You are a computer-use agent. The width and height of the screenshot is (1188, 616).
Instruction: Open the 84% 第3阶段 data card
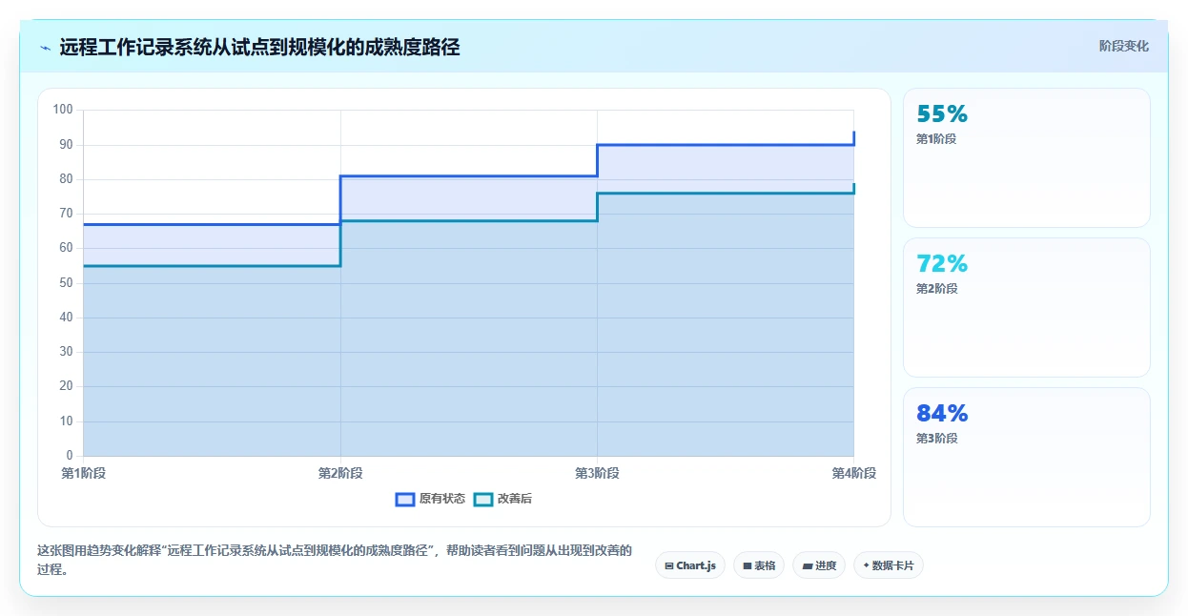pyautogui.click(x=1026, y=457)
